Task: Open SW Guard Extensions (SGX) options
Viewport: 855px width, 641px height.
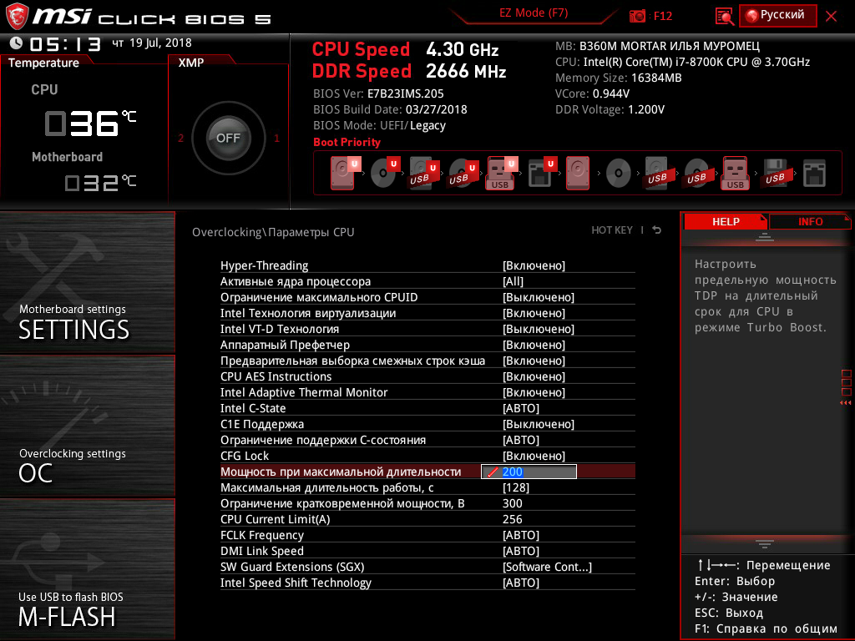Action: tap(427, 567)
